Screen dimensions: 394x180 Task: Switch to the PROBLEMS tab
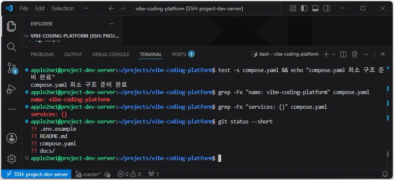[42, 54]
